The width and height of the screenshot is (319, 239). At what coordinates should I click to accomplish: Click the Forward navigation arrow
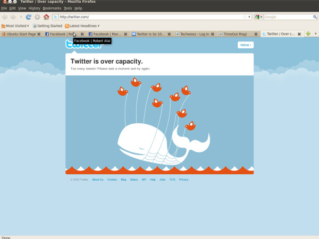[13, 17]
